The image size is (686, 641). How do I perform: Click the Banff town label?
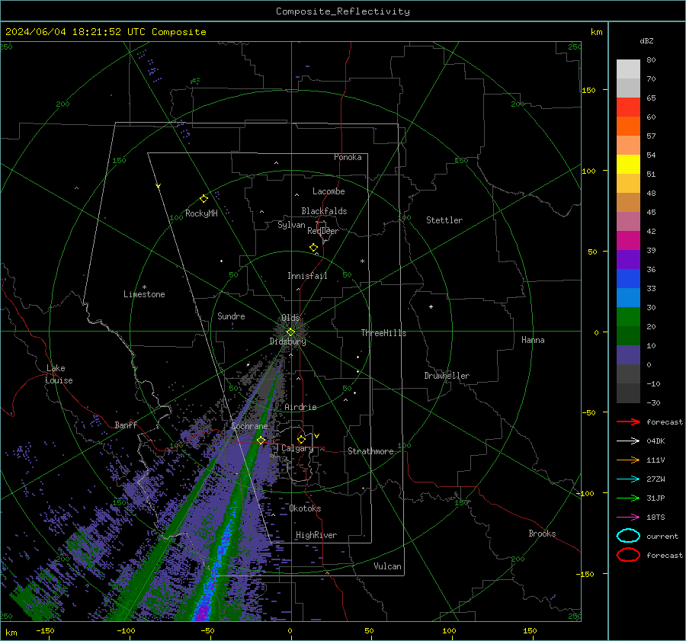click(126, 425)
